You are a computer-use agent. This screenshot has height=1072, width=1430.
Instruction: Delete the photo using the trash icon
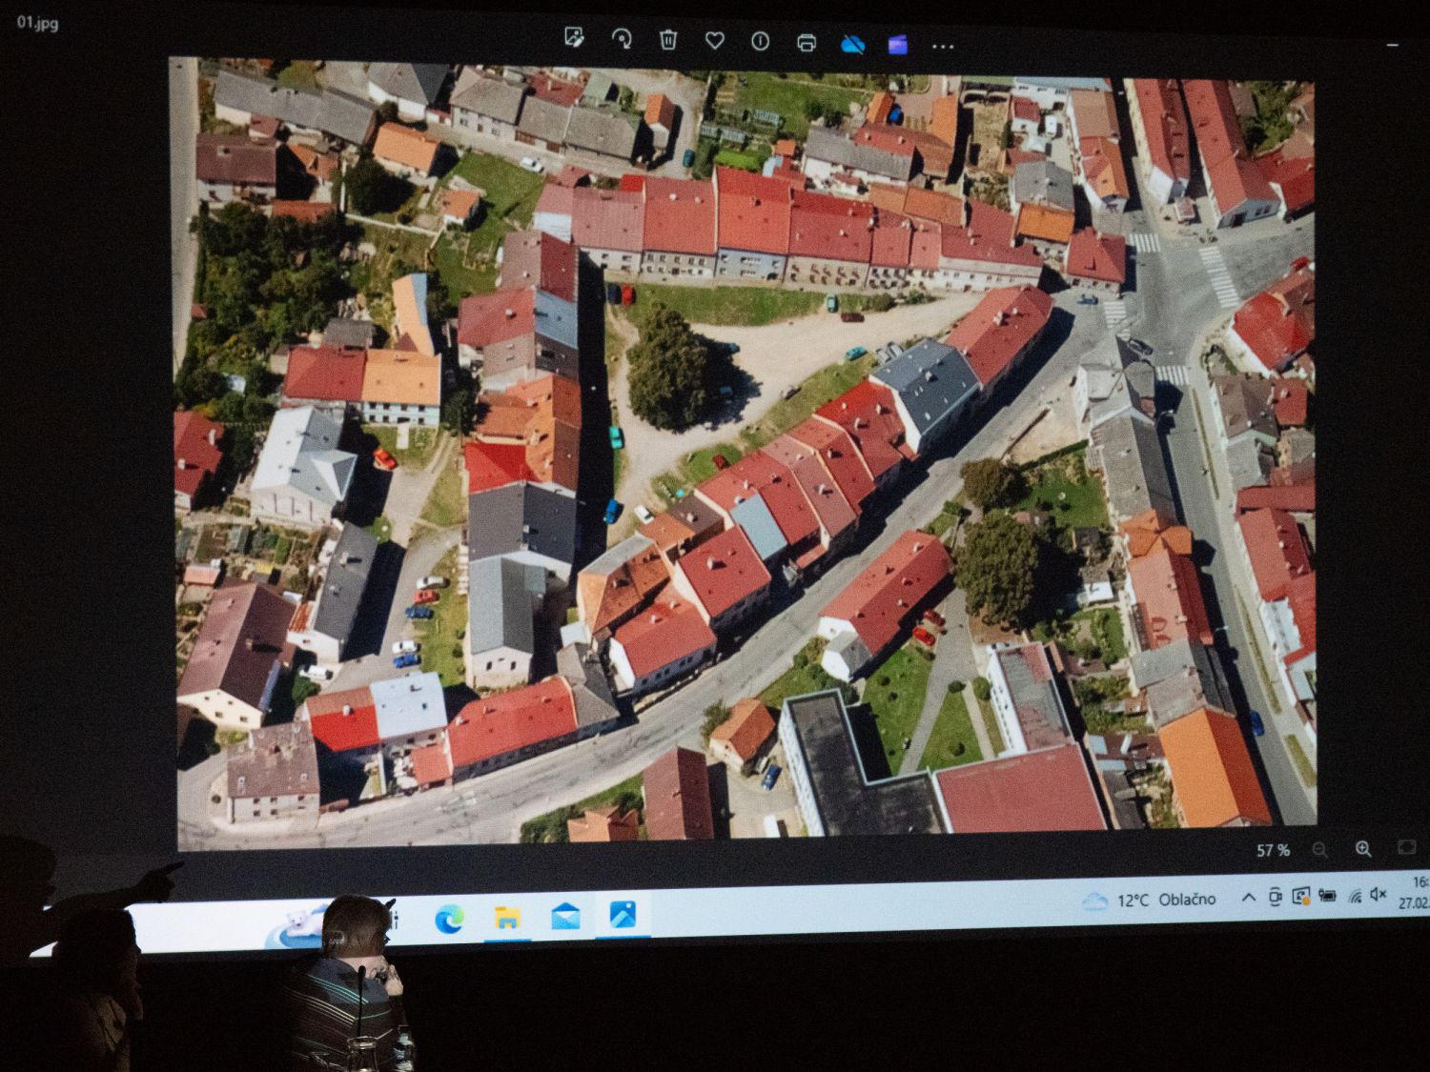pos(668,40)
